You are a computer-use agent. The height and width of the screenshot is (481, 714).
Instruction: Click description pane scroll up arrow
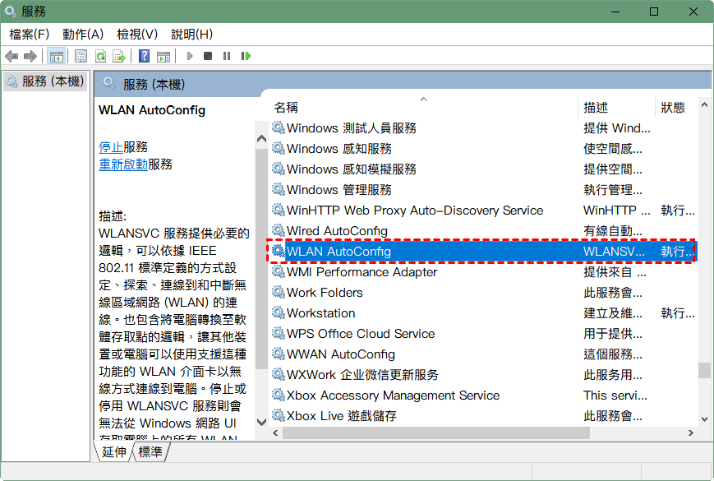(261, 138)
